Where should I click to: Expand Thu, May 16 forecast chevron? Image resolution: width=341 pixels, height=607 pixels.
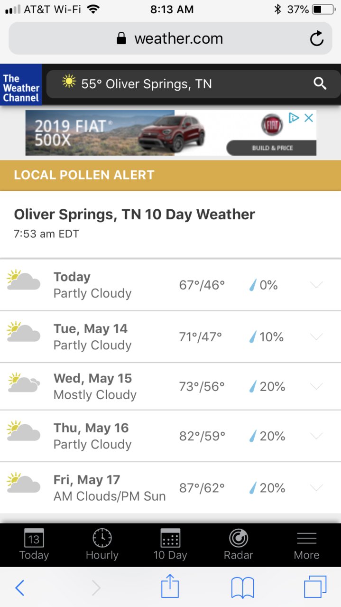316,436
